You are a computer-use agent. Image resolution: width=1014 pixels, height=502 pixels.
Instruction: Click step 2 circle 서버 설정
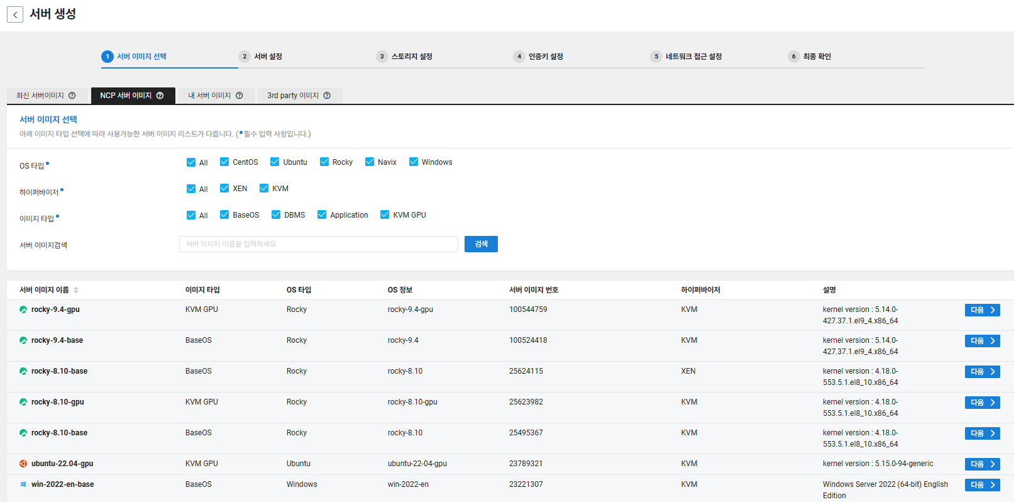pyautogui.click(x=245, y=57)
